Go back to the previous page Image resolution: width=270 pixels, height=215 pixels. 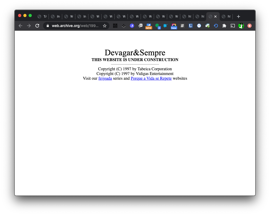(x=20, y=26)
